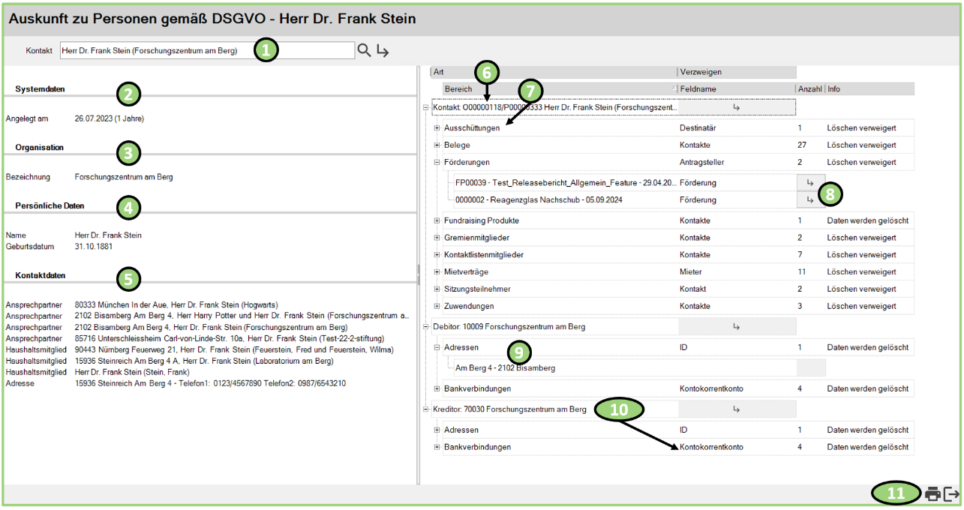964x510 pixels.
Task: Collapse the Debitor Adressen node
Action: coord(437,348)
